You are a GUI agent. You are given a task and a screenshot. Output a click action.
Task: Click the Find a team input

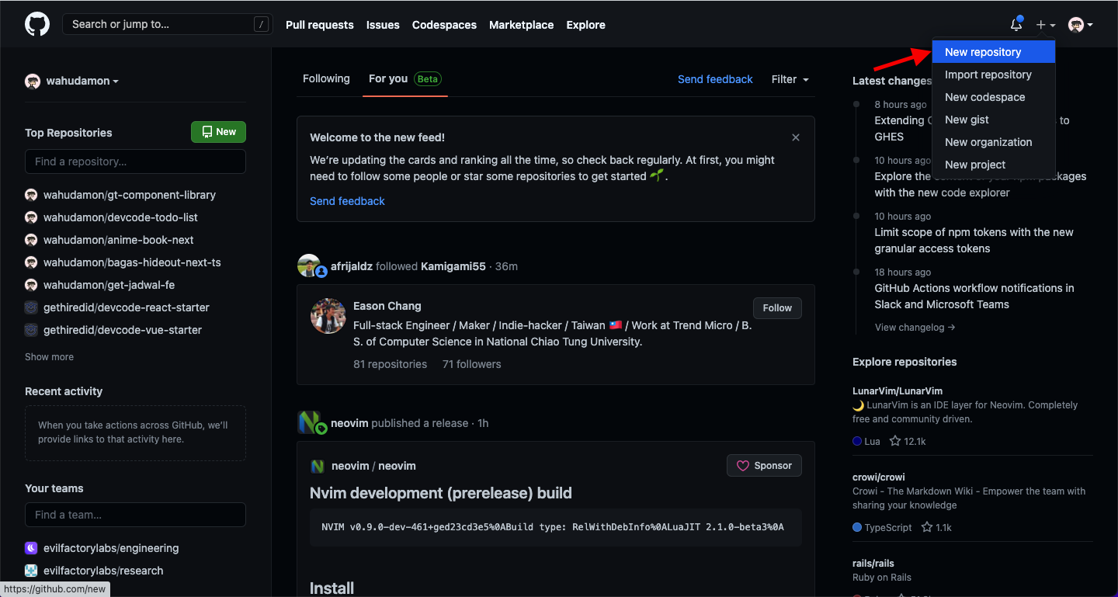coord(135,515)
